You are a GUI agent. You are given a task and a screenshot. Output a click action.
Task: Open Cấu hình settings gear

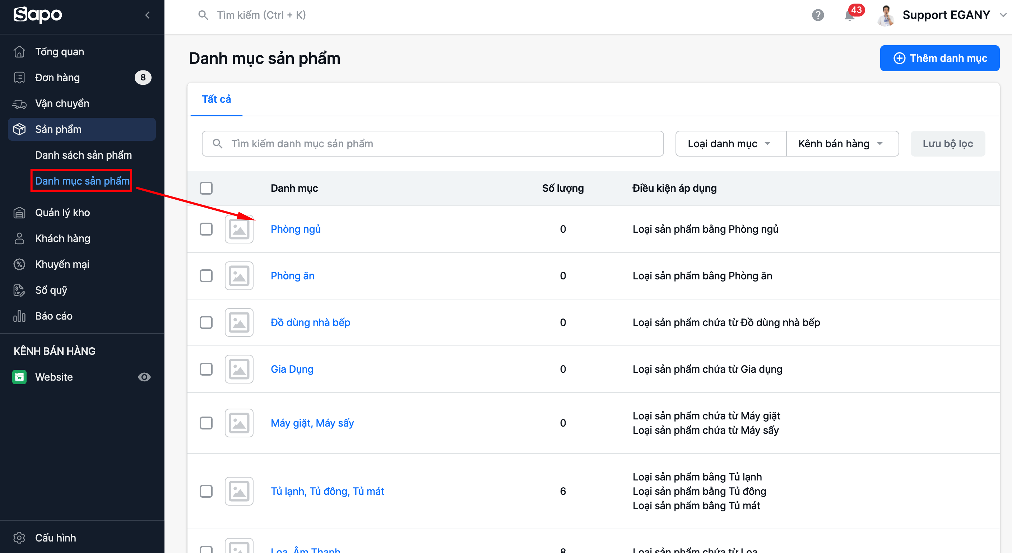(x=19, y=537)
